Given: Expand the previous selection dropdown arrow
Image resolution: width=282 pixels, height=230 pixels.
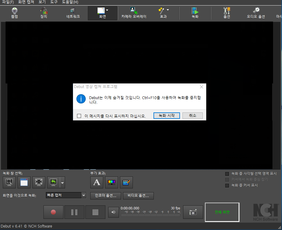Looking at the screenshot, I should [x=62, y=183].
